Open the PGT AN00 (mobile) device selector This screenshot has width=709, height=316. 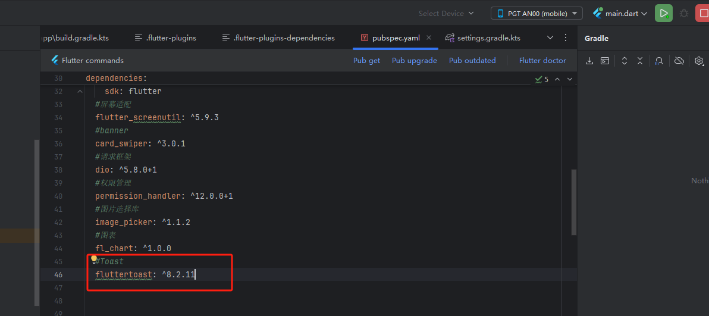tap(537, 14)
